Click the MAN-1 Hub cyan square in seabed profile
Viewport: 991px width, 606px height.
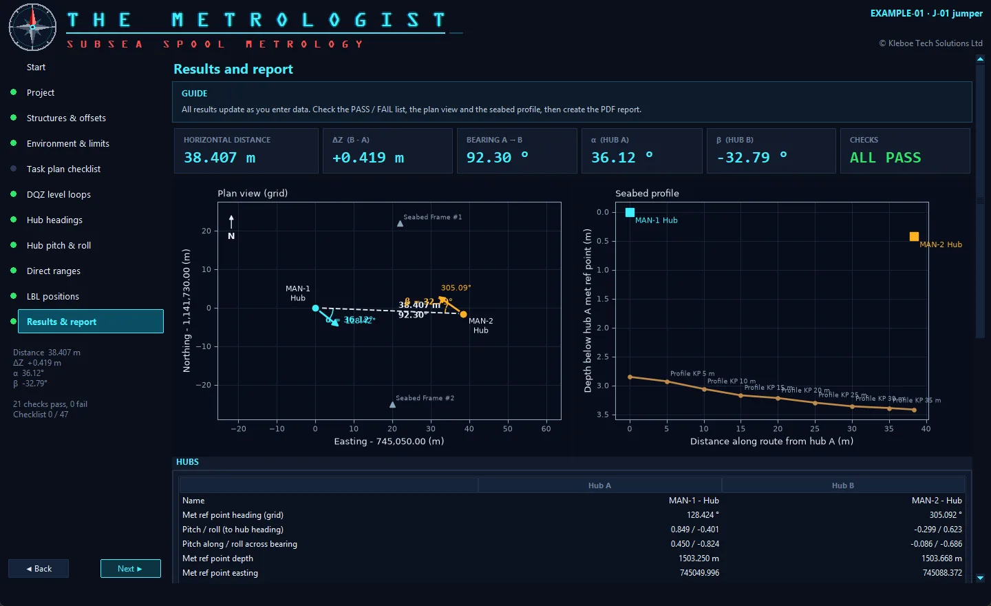click(630, 212)
